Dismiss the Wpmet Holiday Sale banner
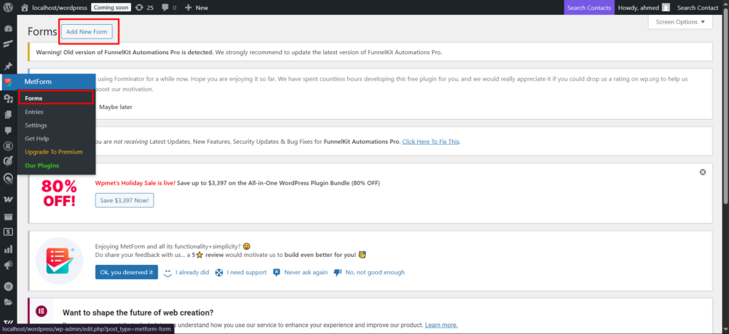Screen dimensions: 729x334 [703, 172]
